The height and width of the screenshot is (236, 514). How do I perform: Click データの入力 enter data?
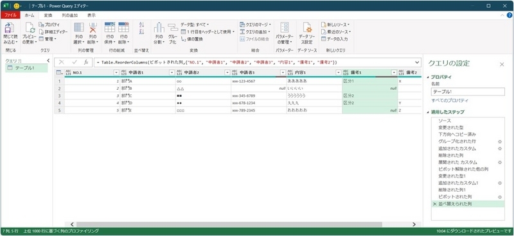[x=334, y=39]
